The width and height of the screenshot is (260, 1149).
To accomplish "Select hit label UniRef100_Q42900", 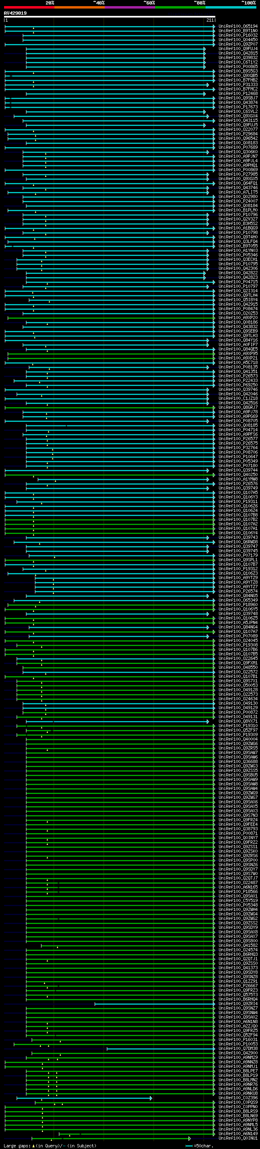I will 238,1053.
